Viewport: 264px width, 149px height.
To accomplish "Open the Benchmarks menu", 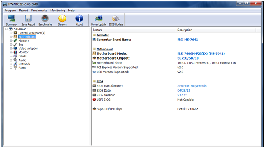I will (x=39, y=11).
